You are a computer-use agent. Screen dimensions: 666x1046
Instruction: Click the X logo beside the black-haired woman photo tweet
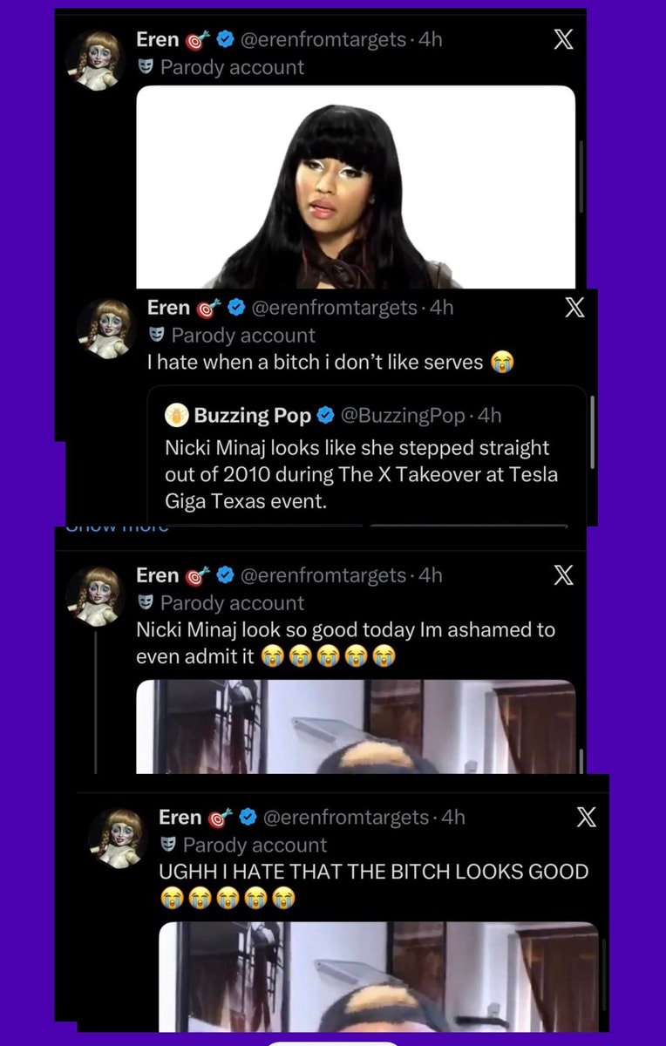(564, 38)
